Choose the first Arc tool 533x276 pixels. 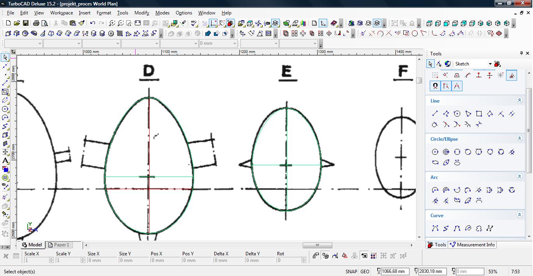(x=435, y=190)
